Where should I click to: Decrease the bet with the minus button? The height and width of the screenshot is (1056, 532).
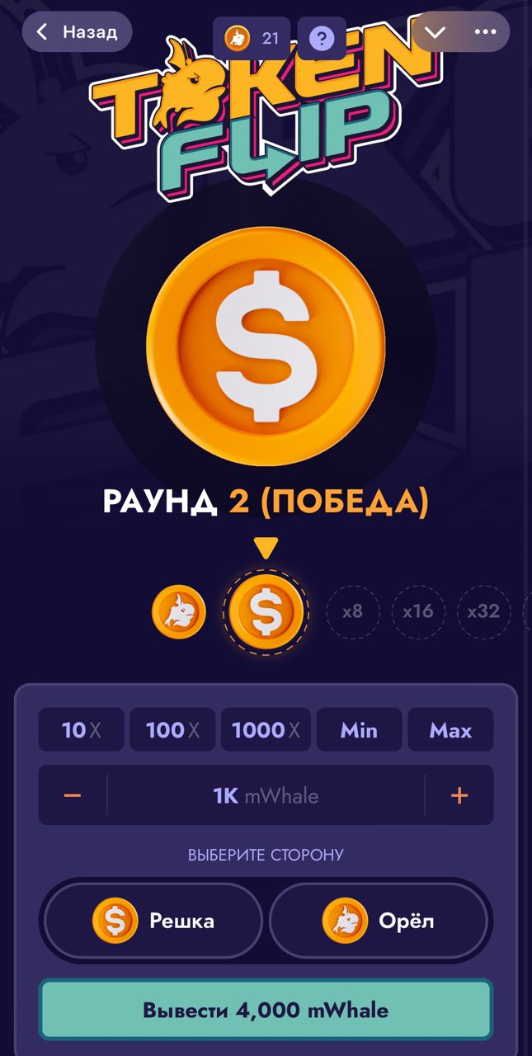pyautogui.click(x=73, y=795)
